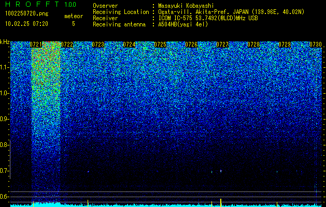Click the 0721 time marker
Image resolution: width=326 pixels, height=207 pixels.
36,45
